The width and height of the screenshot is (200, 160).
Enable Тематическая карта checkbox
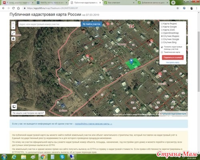click(162, 52)
